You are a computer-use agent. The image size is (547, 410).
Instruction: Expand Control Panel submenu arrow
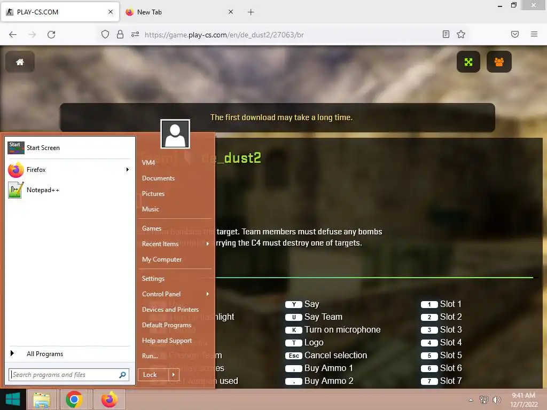(208, 294)
